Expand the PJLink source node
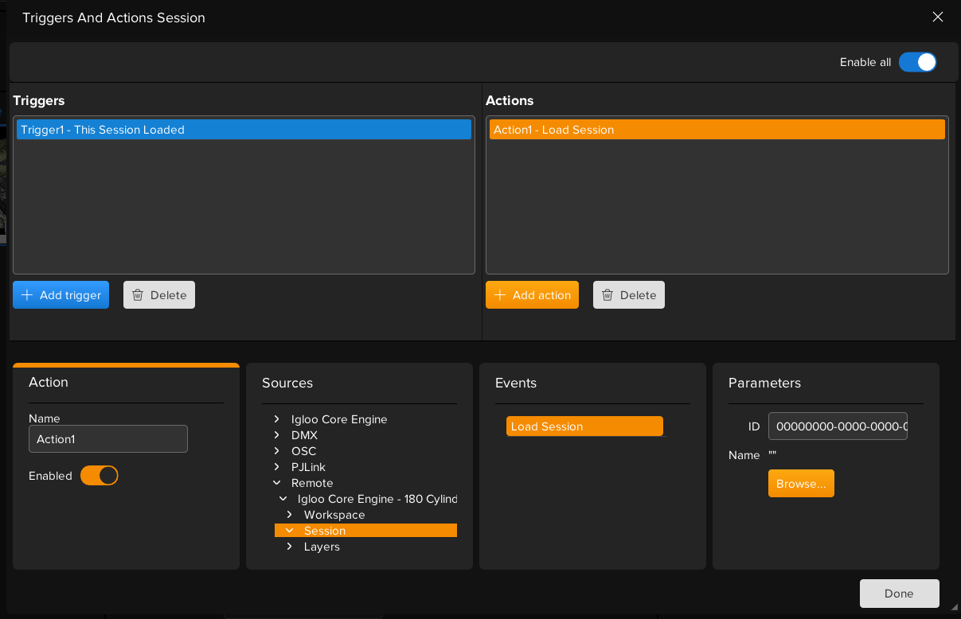 276,467
